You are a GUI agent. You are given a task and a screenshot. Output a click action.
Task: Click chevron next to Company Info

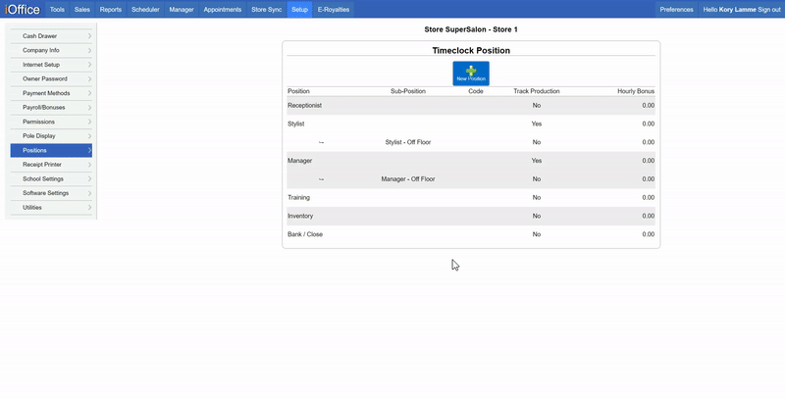click(x=89, y=51)
